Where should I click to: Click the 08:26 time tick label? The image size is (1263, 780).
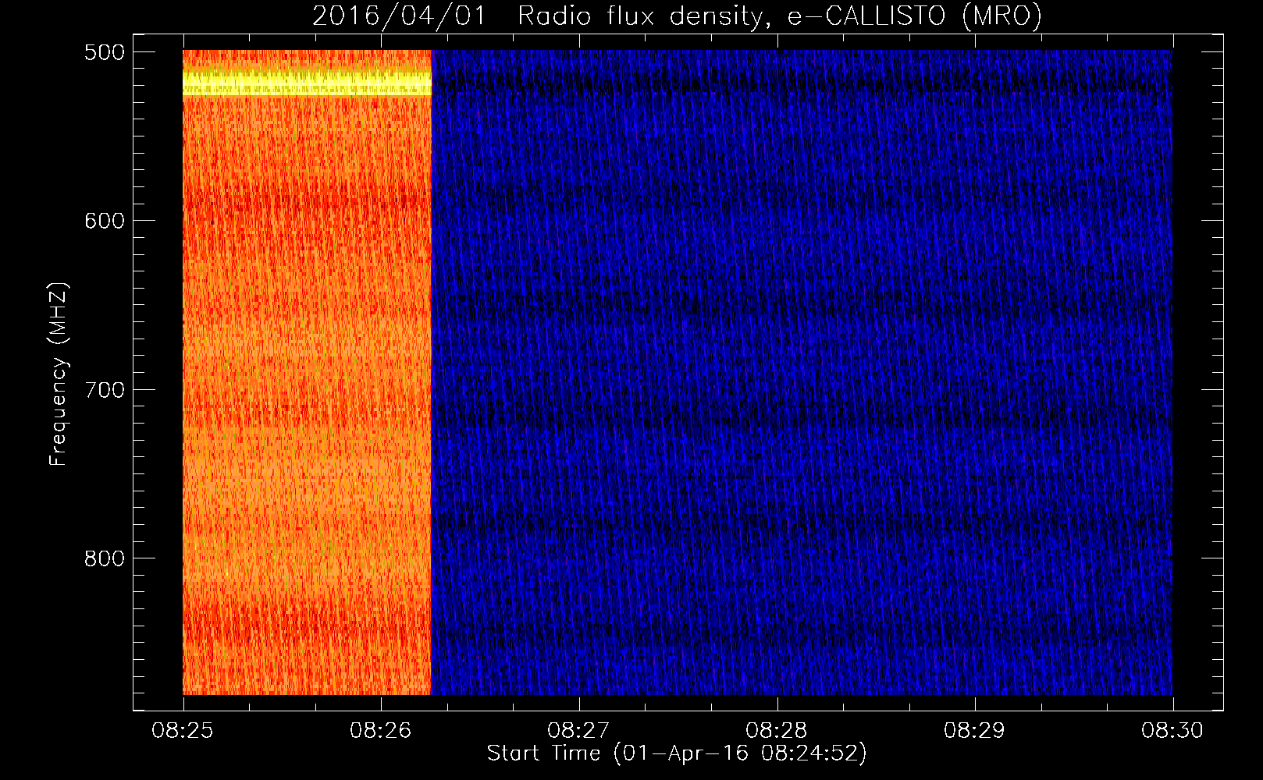coord(381,731)
